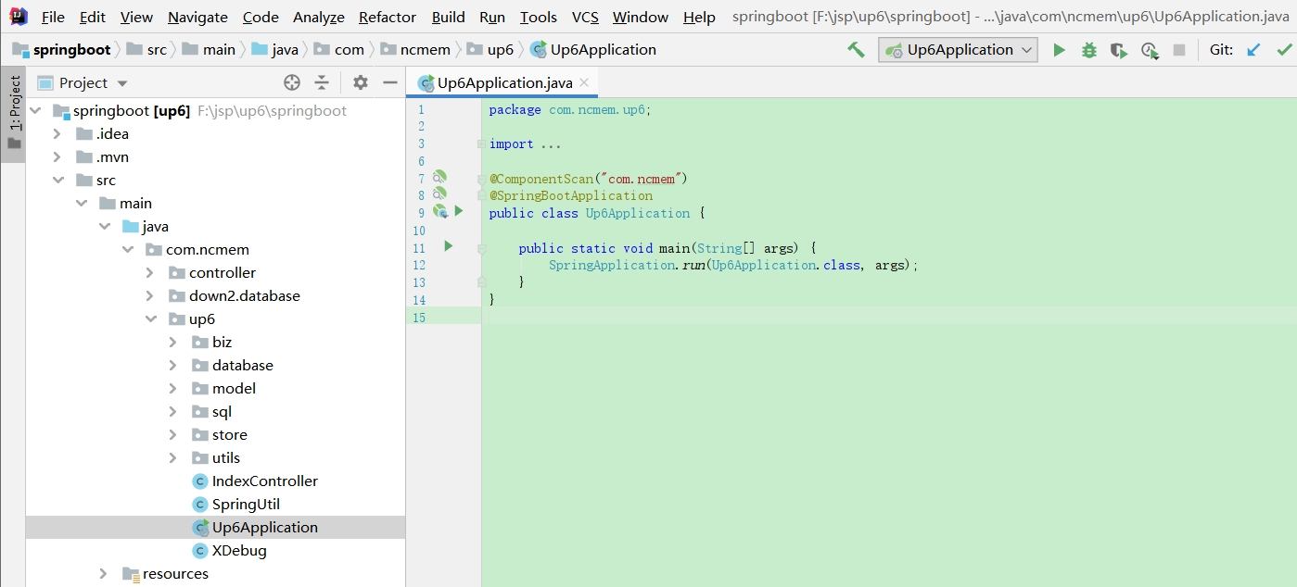Open the Refactor menu

coord(388,18)
